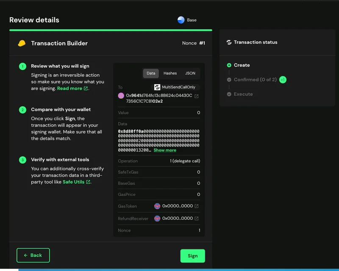Select the Data tab
The image size is (339, 271).
point(151,73)
